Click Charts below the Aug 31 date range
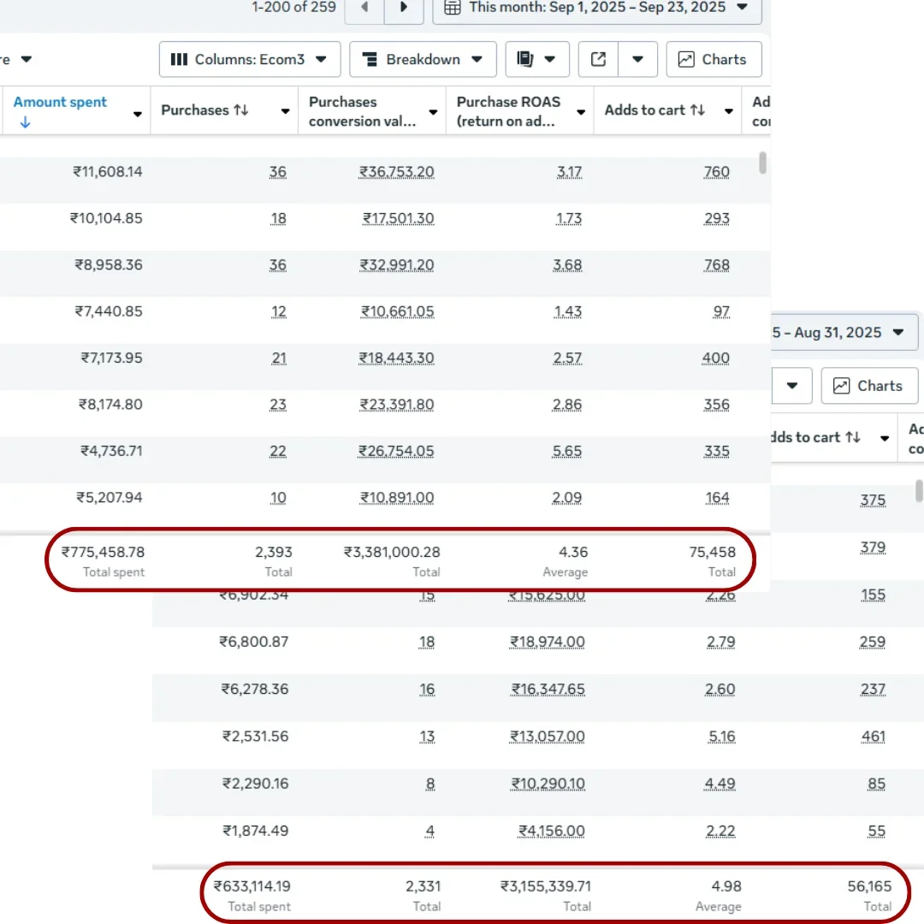 point(869,386)
